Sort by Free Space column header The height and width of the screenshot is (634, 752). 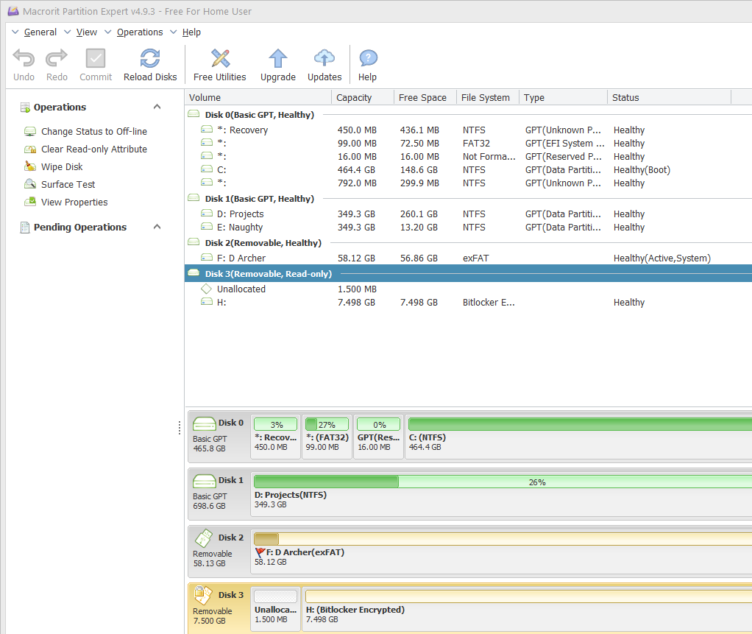425,97
